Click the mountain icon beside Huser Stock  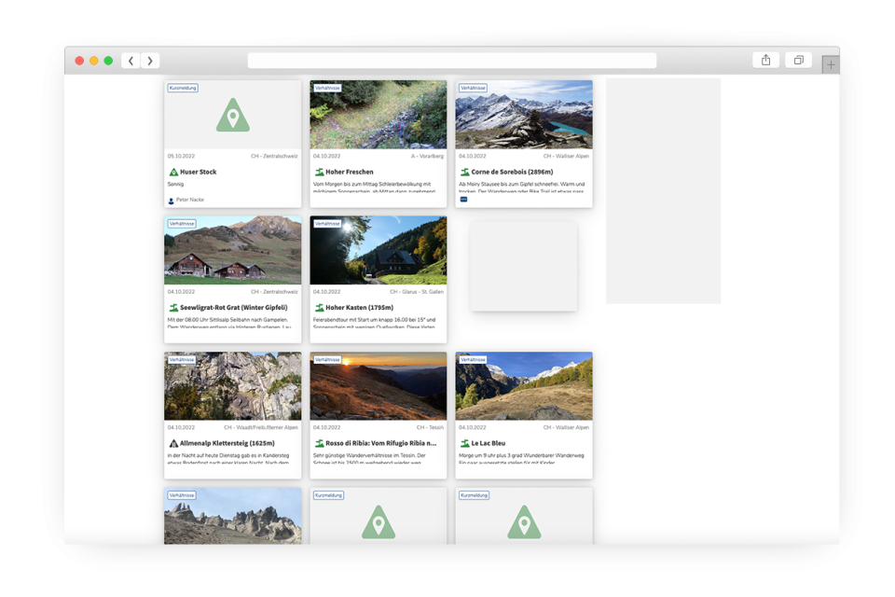coord(173,173)
